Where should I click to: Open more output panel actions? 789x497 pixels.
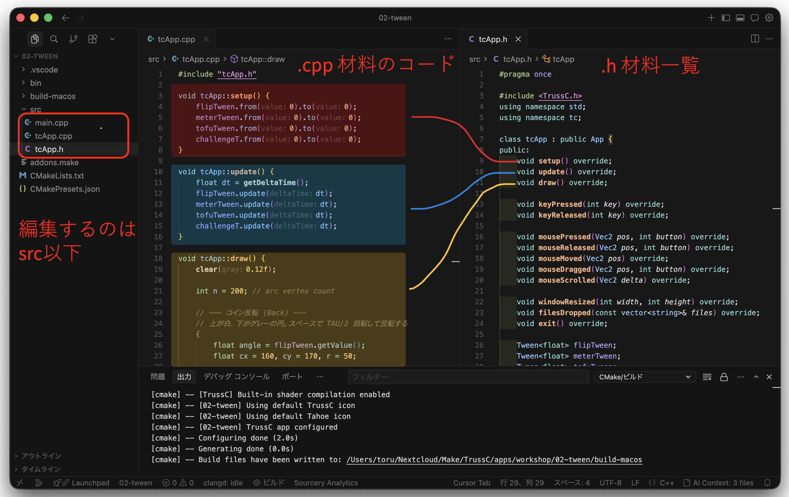(x=740, y=377)
